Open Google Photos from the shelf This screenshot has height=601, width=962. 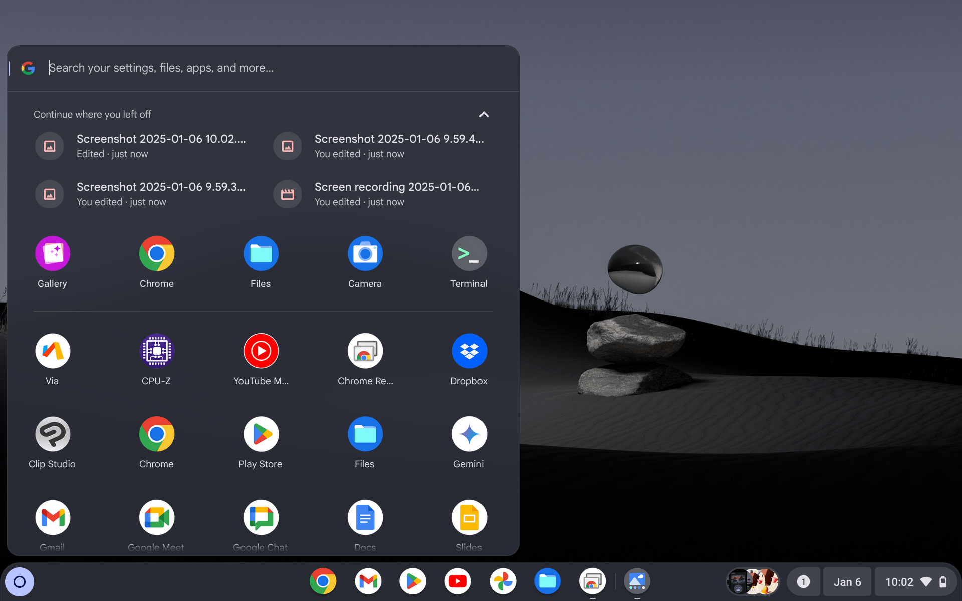(503, 581)
